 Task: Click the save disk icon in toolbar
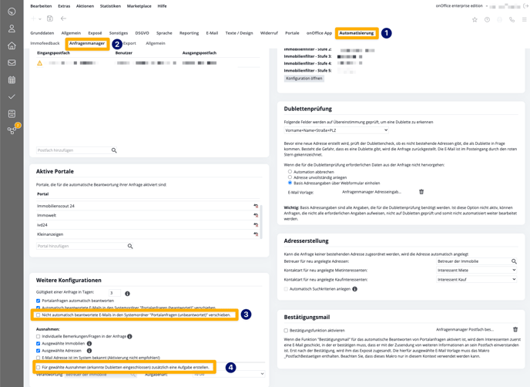click(50, 19)
